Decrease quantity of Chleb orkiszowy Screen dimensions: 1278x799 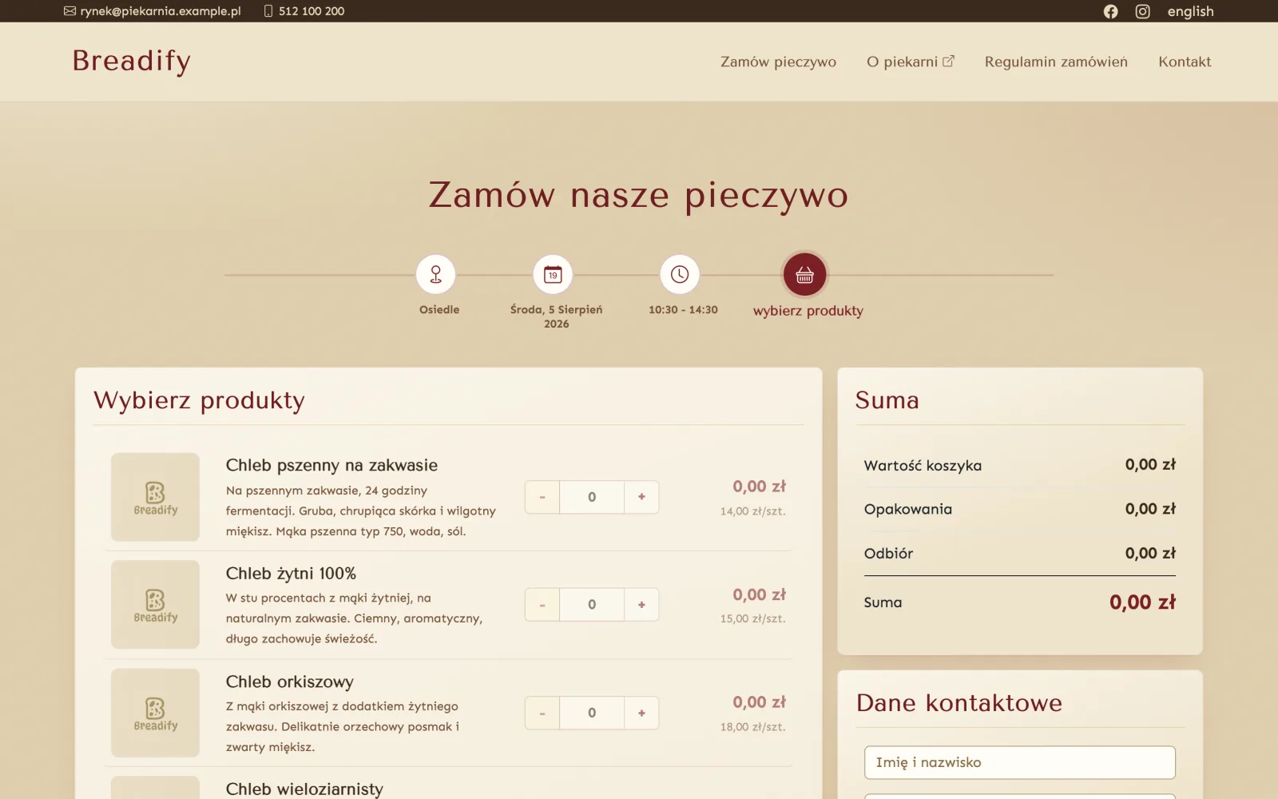542,713
